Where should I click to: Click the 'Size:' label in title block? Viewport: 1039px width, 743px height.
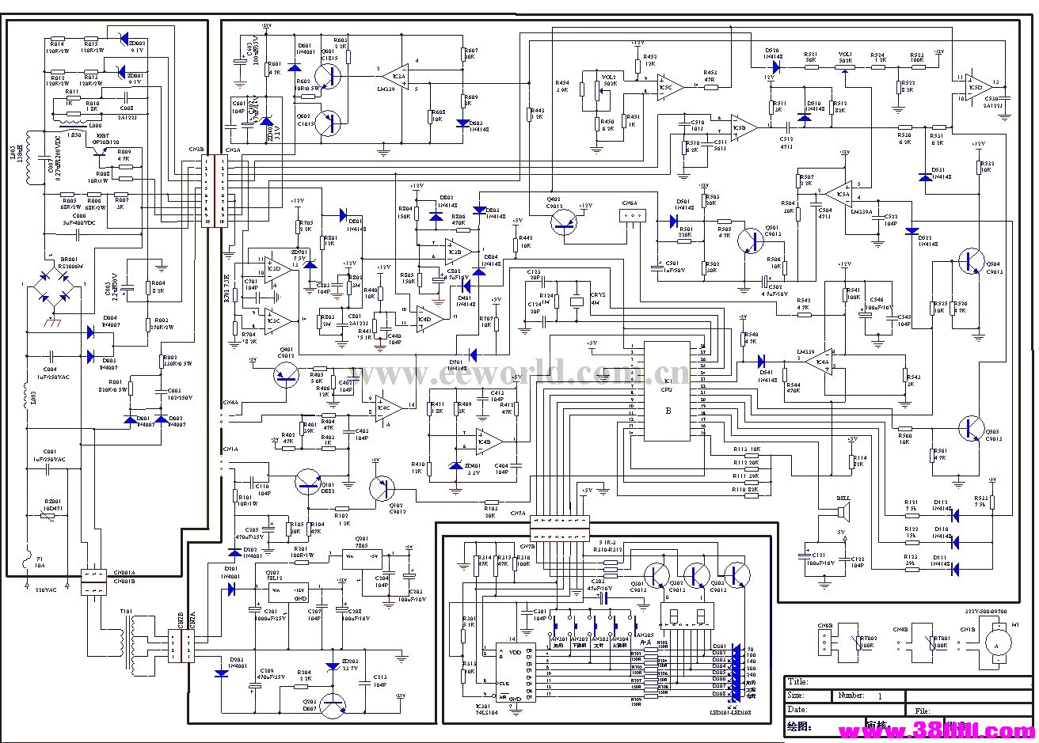[795, 696]
